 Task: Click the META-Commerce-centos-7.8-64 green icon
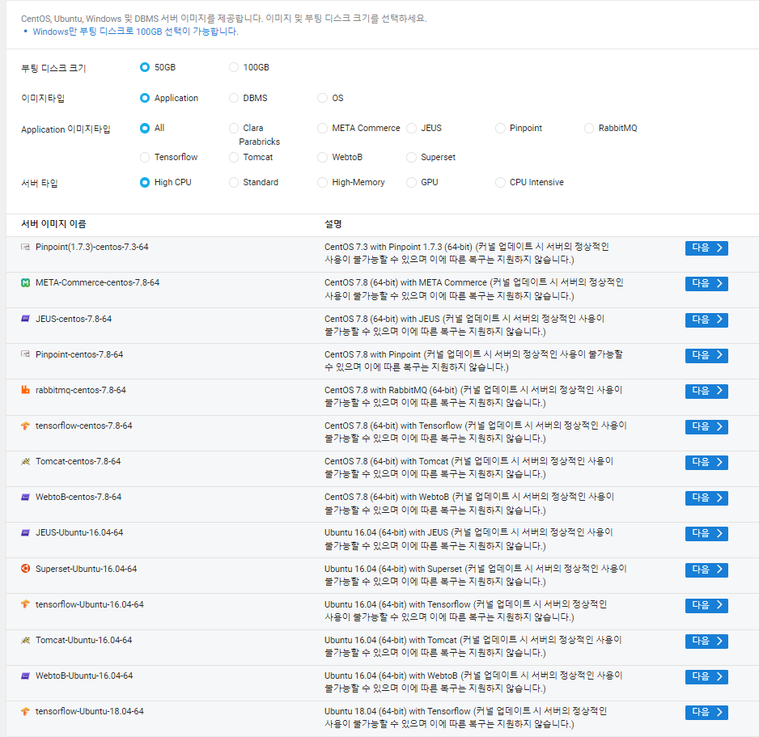26,282
